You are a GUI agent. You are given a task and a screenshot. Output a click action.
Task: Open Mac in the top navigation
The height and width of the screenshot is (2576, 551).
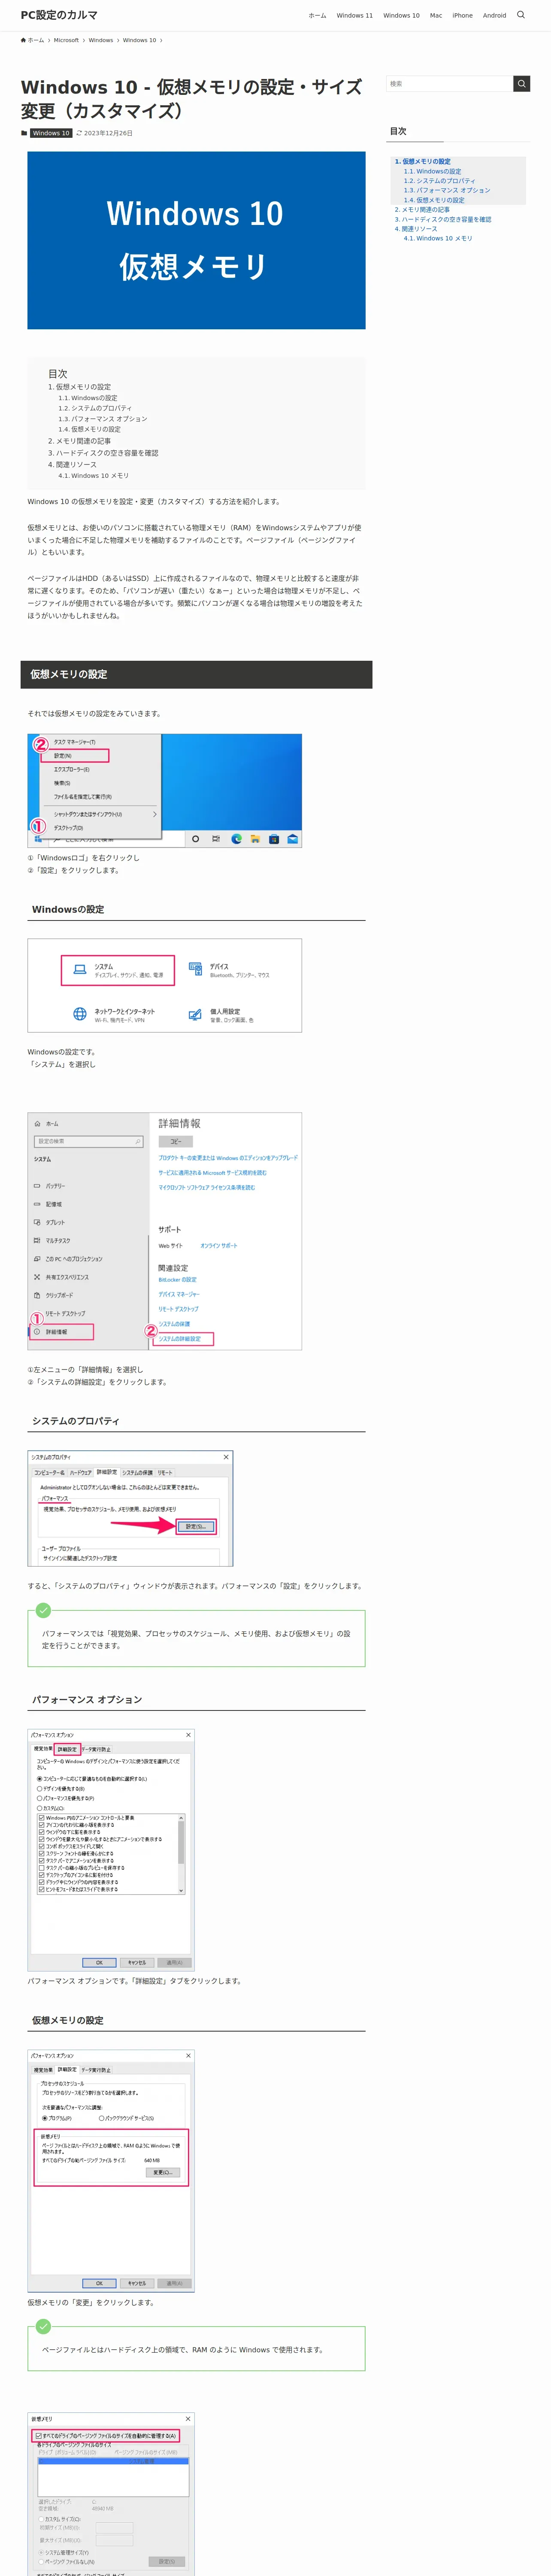[x=436, y=15]
